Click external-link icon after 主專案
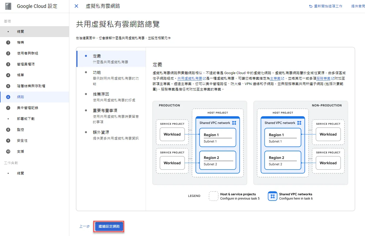This screenshot has height=236, width=365. coord(283,78)
